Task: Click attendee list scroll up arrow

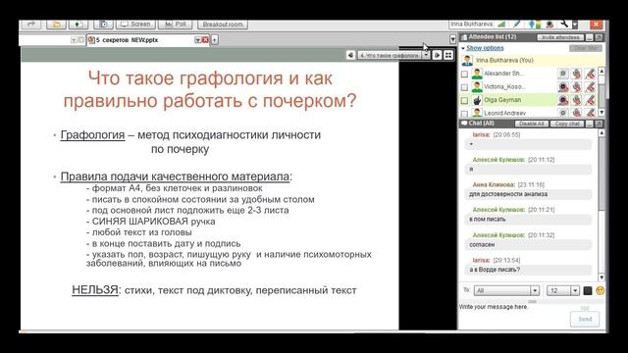Action: click(x=602, y=71)
